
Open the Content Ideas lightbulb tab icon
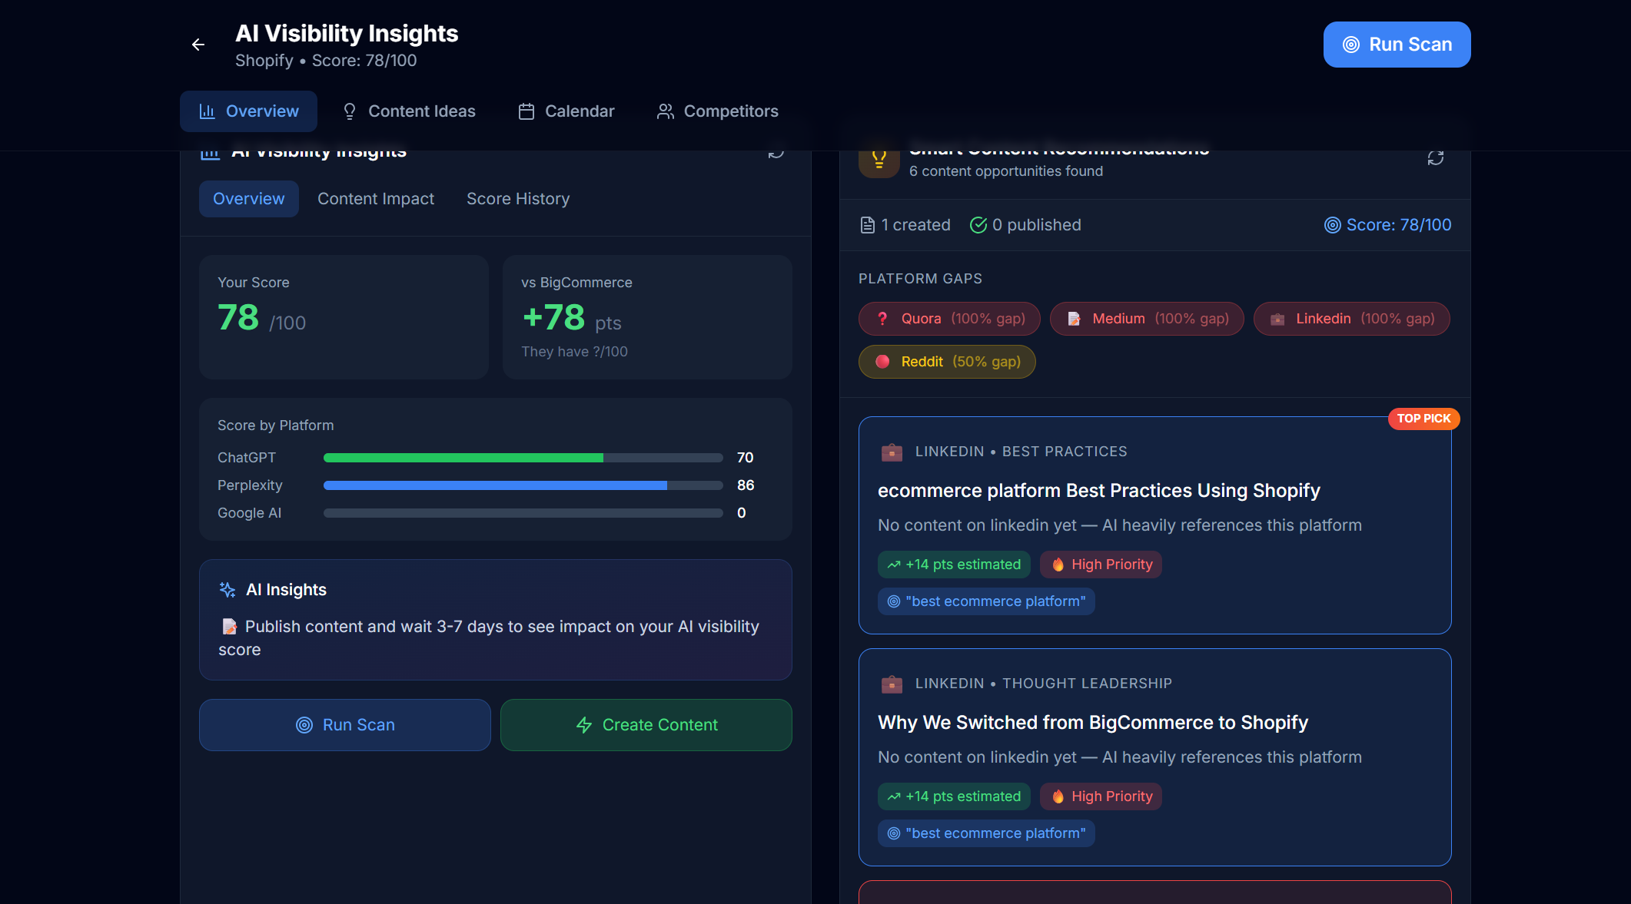point(350,111)
